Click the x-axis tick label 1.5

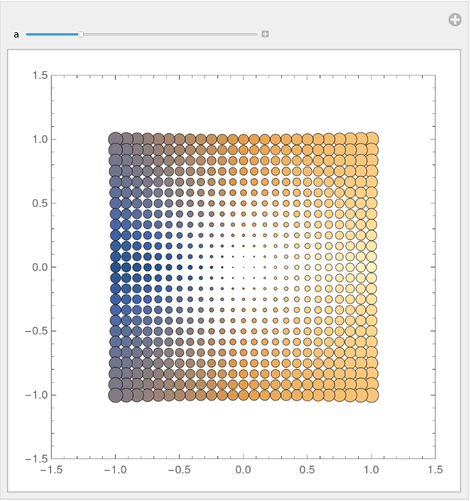tap(436, 470)
